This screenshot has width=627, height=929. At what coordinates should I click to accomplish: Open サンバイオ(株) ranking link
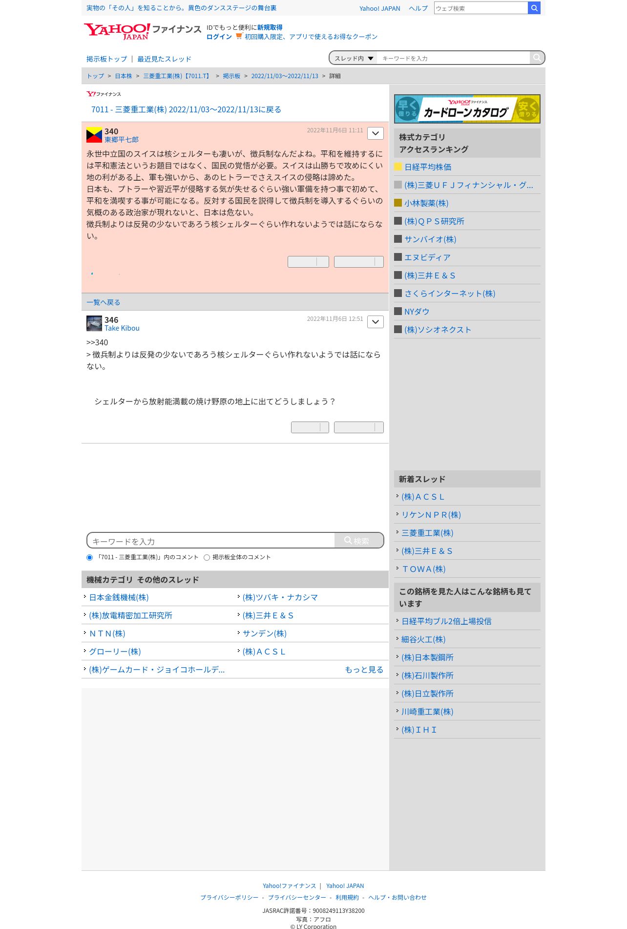[x=430, y=239]
